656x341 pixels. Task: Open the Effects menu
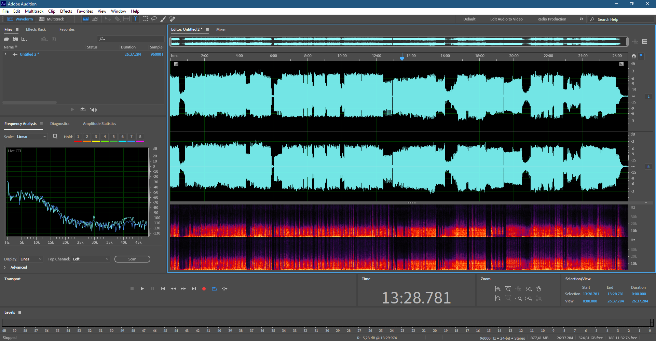66,11
